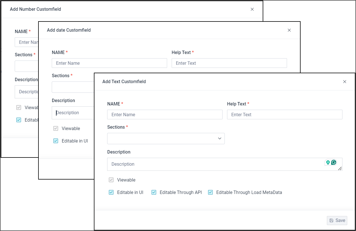Focus Enter Name field in Text dialog

coord(165,115)
